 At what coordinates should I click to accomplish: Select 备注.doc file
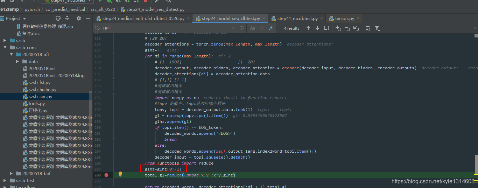(x=31, y=34)
